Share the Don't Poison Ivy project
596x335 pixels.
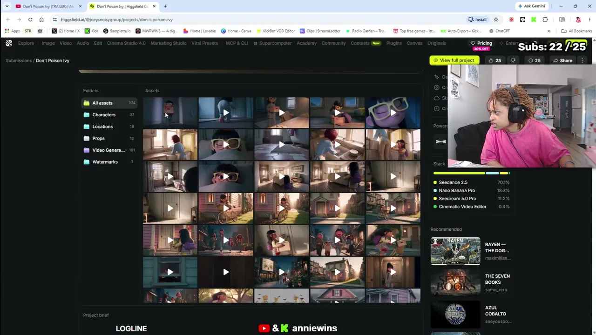(x=562, y=60)
